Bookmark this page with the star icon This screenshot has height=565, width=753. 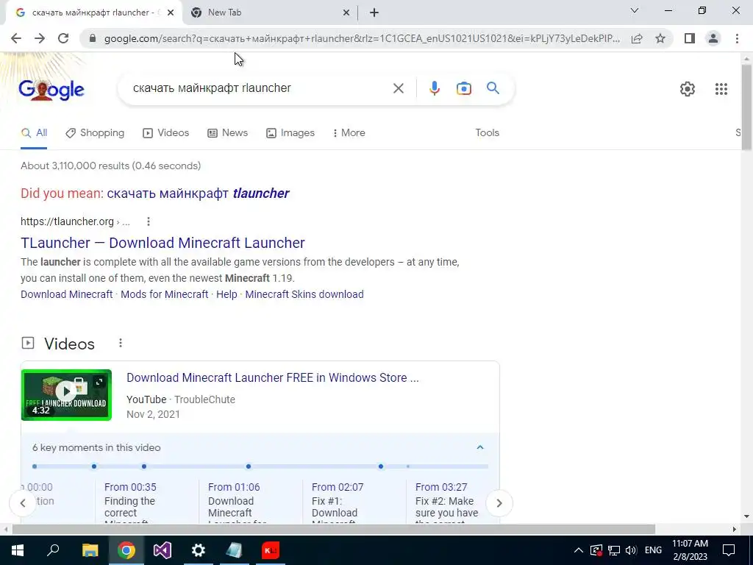click(660, 38)
